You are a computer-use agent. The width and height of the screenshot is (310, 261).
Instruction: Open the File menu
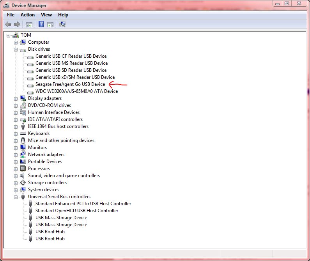(11, 15)
